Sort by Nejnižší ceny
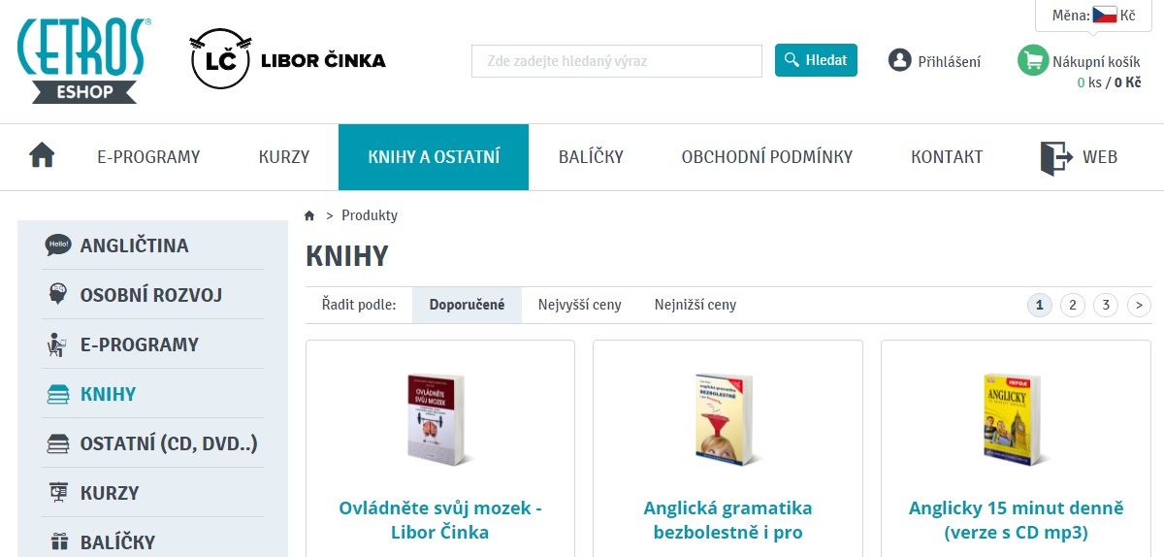The height and width of the screenshot is (557, 1164). (x=695, y=305)
